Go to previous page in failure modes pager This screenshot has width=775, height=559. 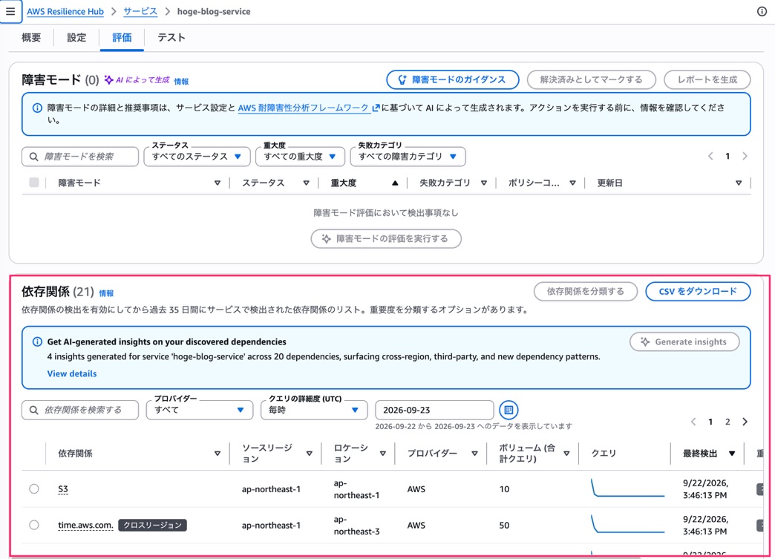pos(710,156)
